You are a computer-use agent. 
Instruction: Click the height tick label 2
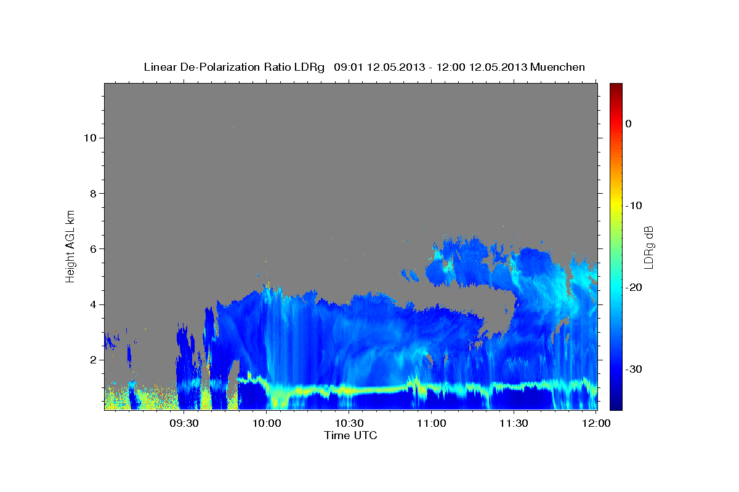93,360
